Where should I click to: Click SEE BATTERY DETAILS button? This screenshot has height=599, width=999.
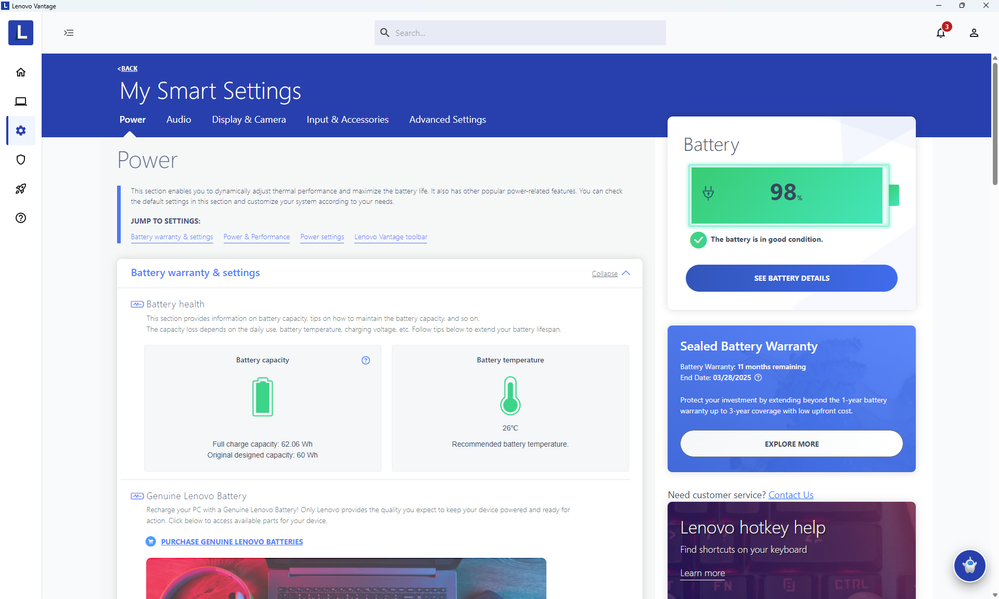791,278
